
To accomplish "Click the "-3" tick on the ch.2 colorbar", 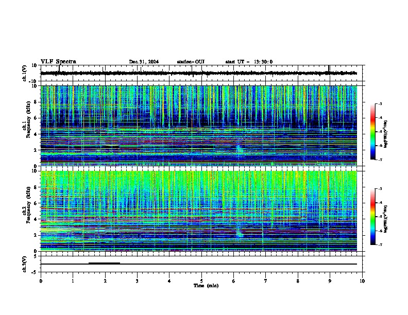I will 380,189.
